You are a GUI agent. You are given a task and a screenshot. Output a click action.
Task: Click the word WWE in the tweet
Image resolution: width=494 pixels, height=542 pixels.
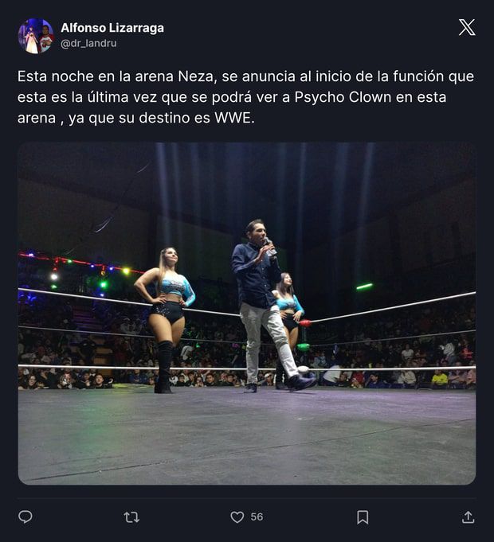pyautogui.click(x=234, y=118)
